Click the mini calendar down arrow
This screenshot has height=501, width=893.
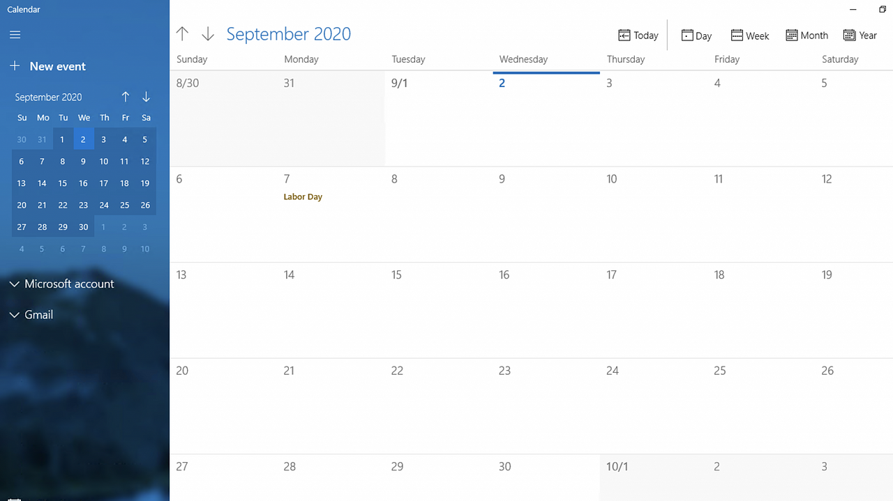click(146, 97)
